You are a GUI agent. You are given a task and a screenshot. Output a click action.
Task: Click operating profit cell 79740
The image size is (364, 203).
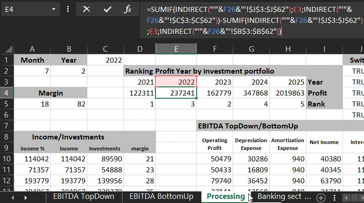215,181
